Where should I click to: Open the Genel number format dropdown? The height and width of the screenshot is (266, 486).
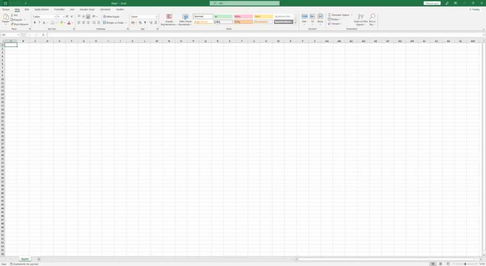(x=156, y=17)
